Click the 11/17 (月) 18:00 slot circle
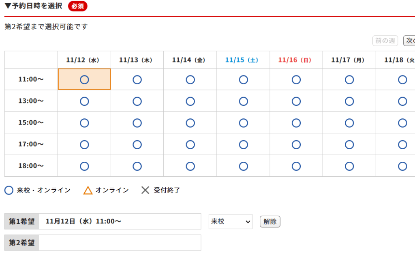Image resolution: width=415 pixels, height=257 pixels. pos(349,166)
